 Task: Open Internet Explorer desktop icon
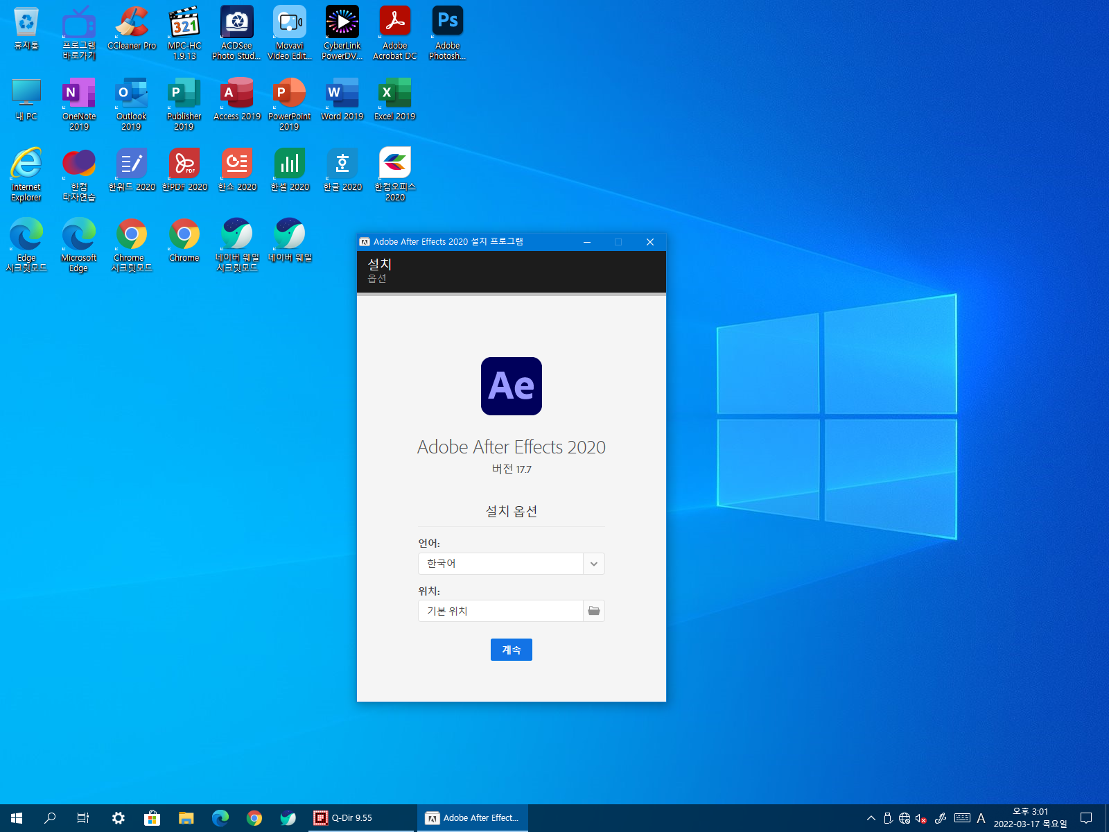pyautogui.click(x=26, y=175)
